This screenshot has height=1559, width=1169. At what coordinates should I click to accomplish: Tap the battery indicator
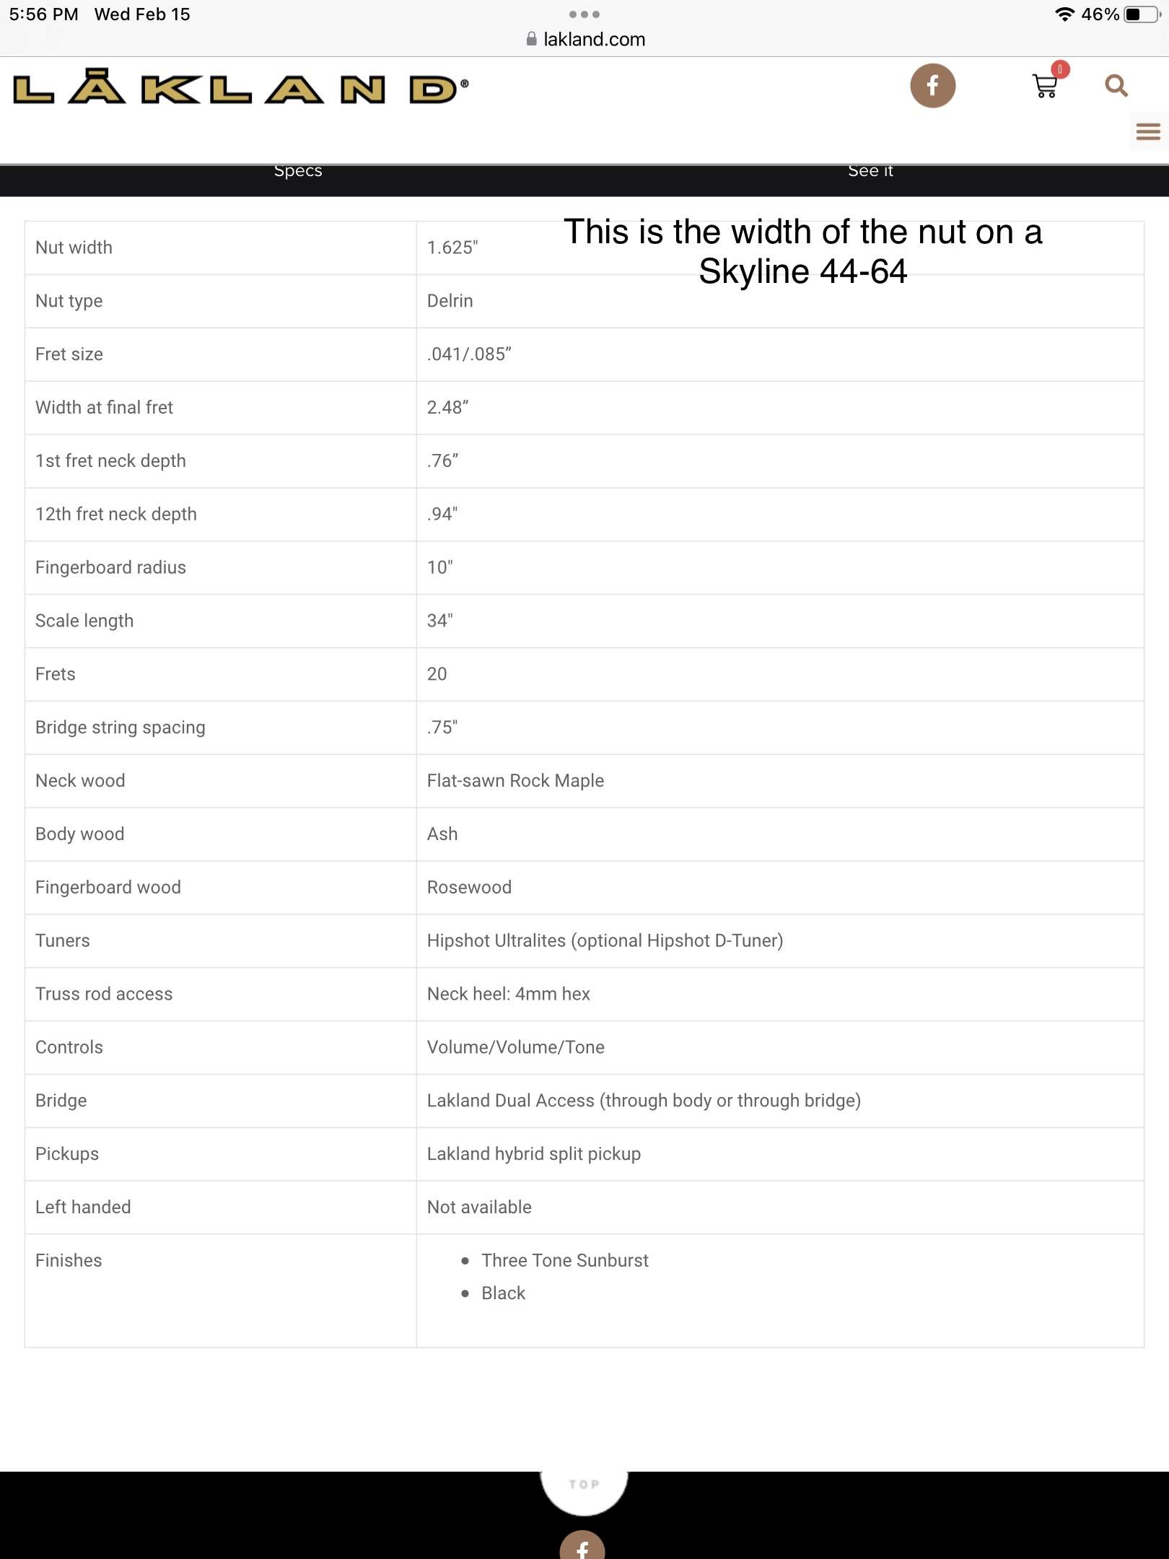pos(1142,14)
